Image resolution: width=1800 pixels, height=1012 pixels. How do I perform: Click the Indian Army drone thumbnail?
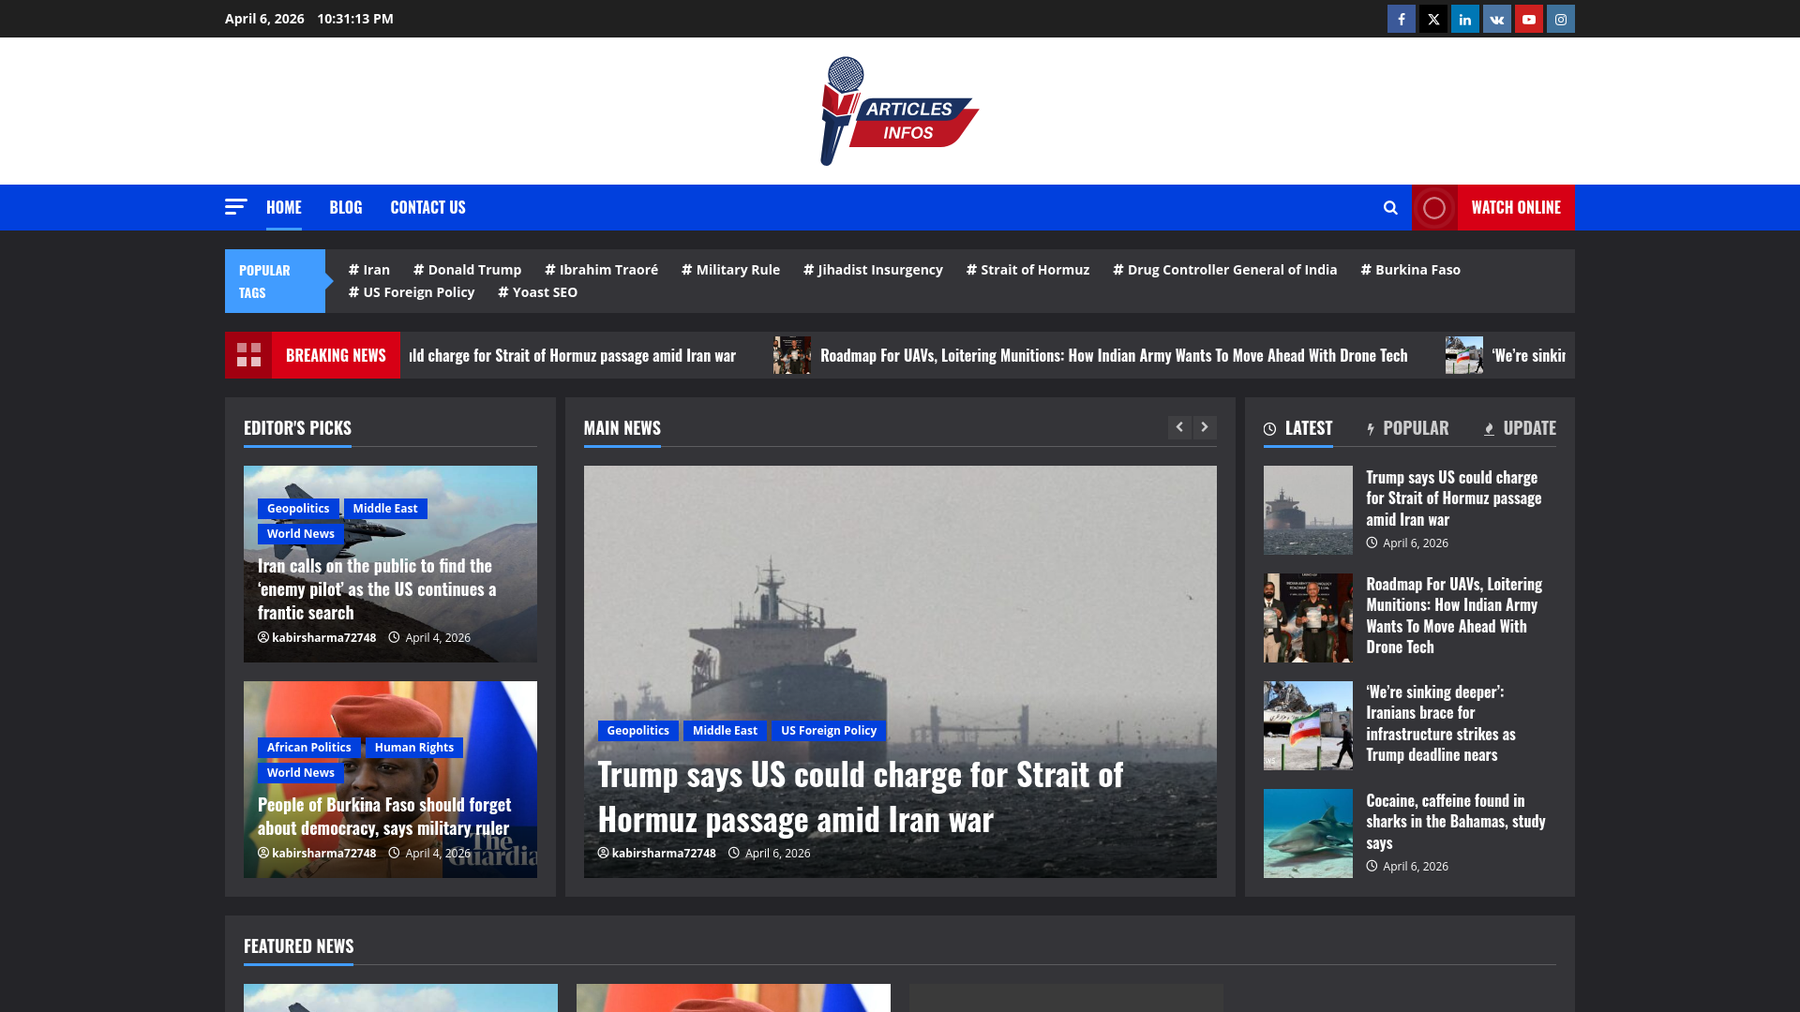(x=1308, y=618)
